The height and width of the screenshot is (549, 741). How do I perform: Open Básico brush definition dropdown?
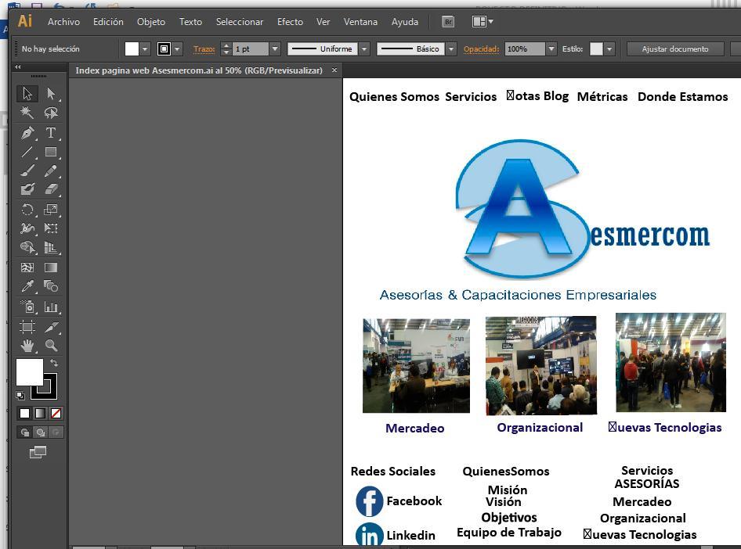point(451,48)
